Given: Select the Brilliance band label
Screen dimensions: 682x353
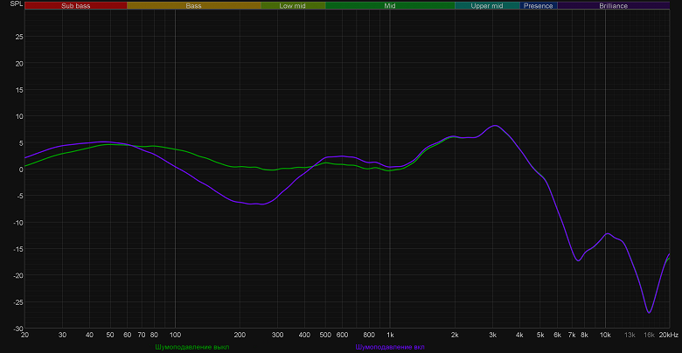Looking at the screenshot, I should pos(613,5).
